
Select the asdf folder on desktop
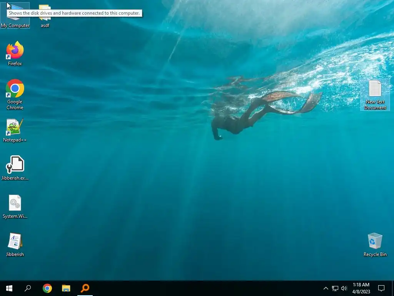pos(45,15)
